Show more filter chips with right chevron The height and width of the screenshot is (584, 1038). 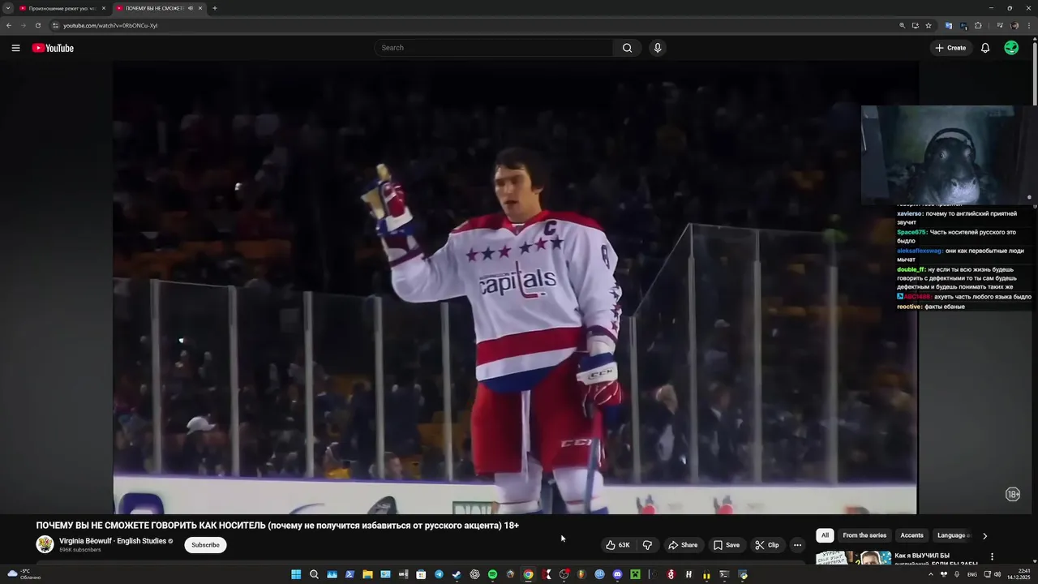click(x=984, y=535)
